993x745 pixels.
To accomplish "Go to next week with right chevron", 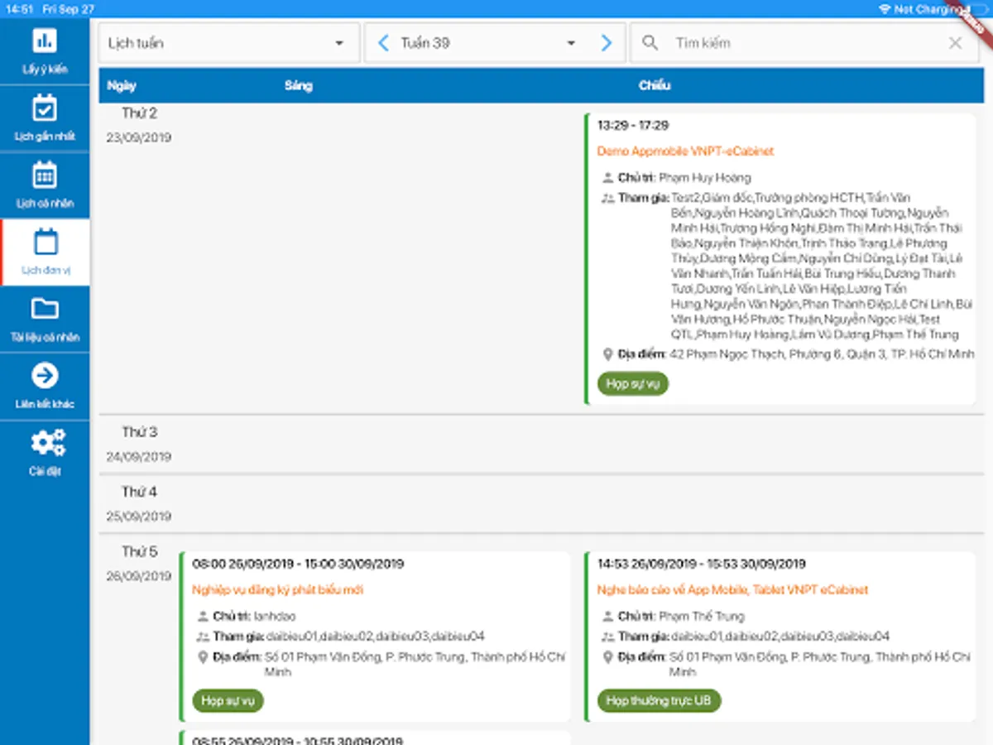I will click(x=607, y=43).
